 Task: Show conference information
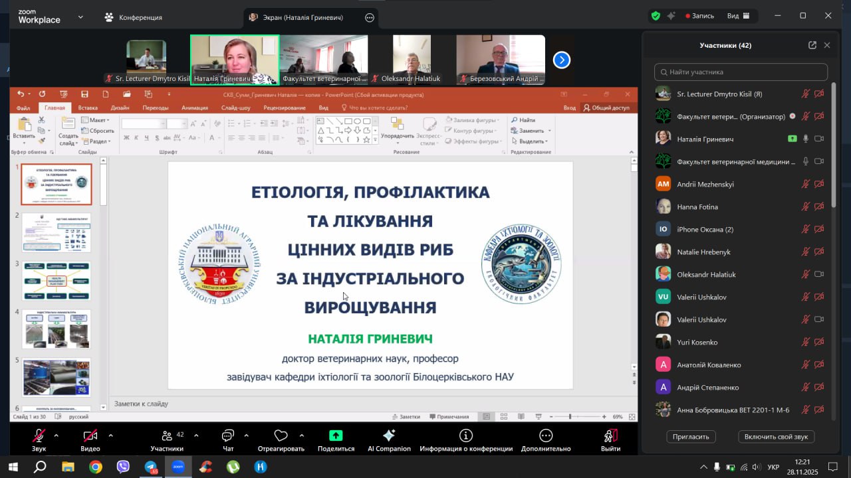click(466, 436)
